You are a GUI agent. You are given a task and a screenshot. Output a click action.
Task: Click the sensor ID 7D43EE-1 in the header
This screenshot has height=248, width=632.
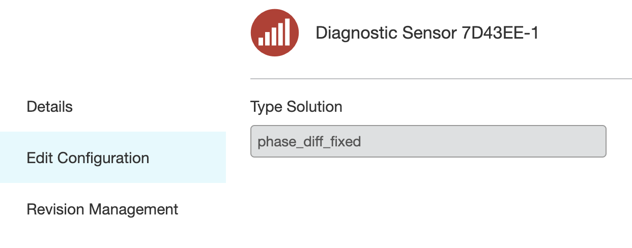[500, 33]
